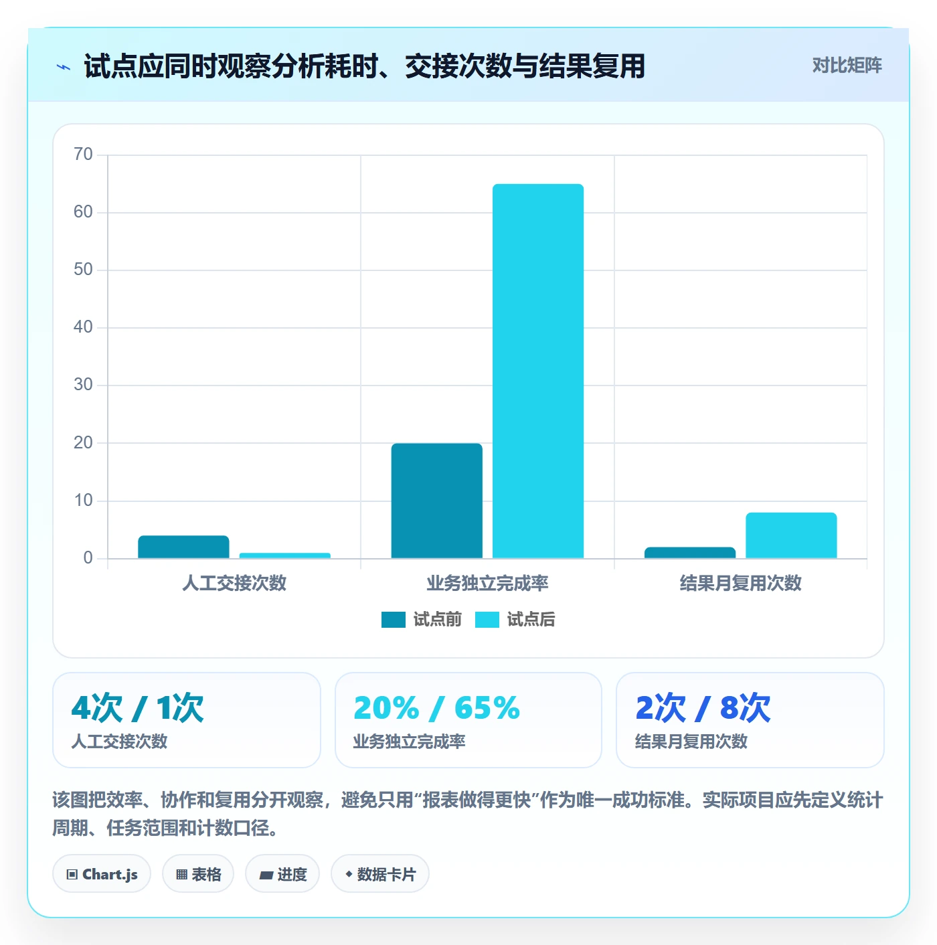Click 结果月复用次数 caption under the 2次 / 8次 card
This screenshot has height=945, width=937.
(691, 742)
